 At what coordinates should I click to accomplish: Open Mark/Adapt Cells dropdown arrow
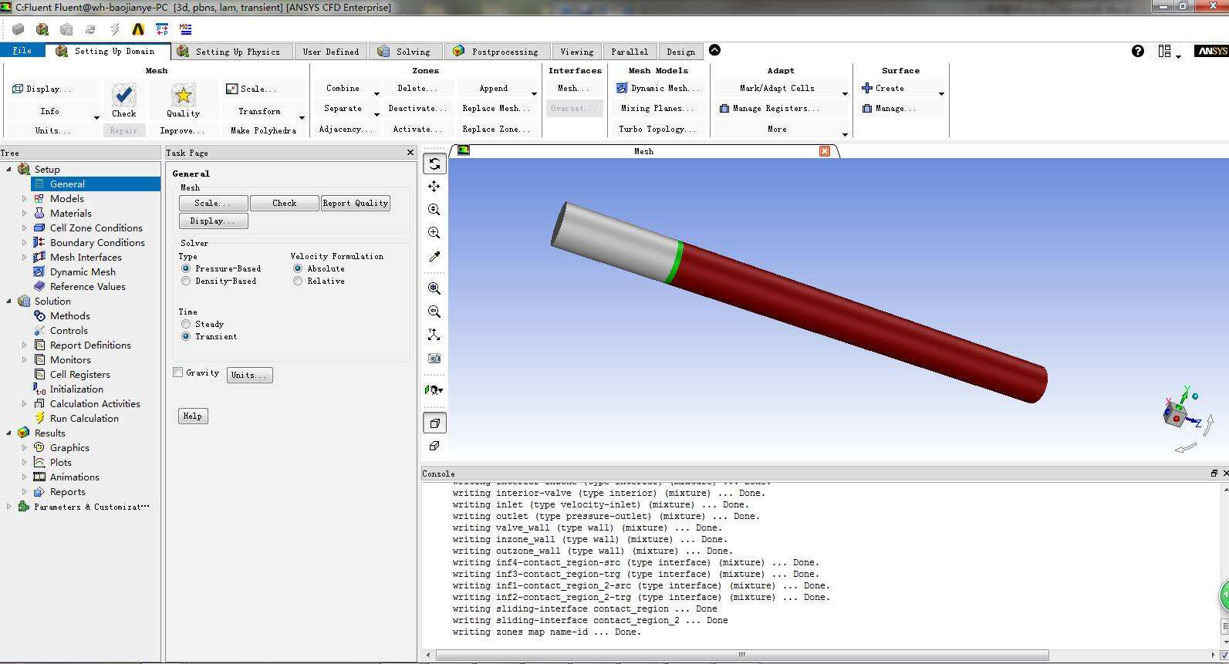845,93
